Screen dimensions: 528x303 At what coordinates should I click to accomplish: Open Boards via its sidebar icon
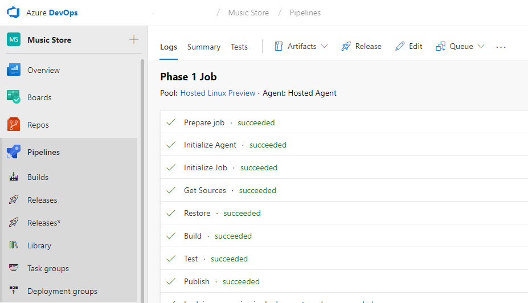[14, 97]
